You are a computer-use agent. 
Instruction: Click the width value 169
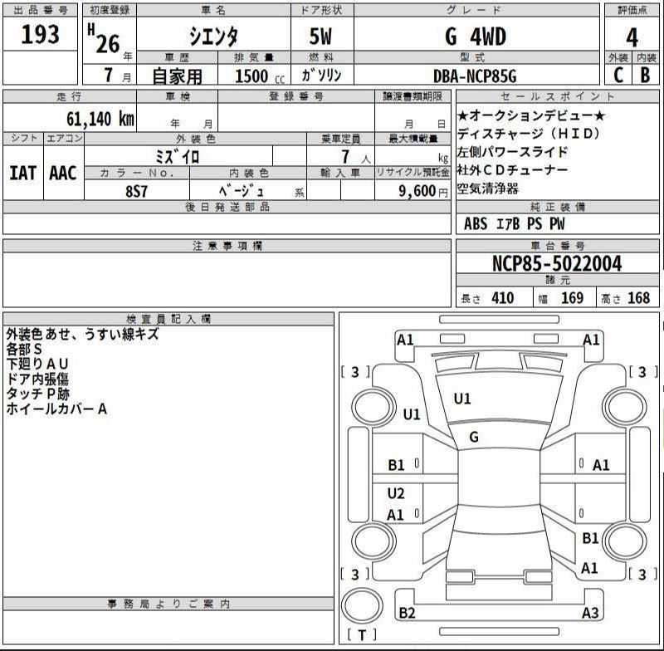572,298
